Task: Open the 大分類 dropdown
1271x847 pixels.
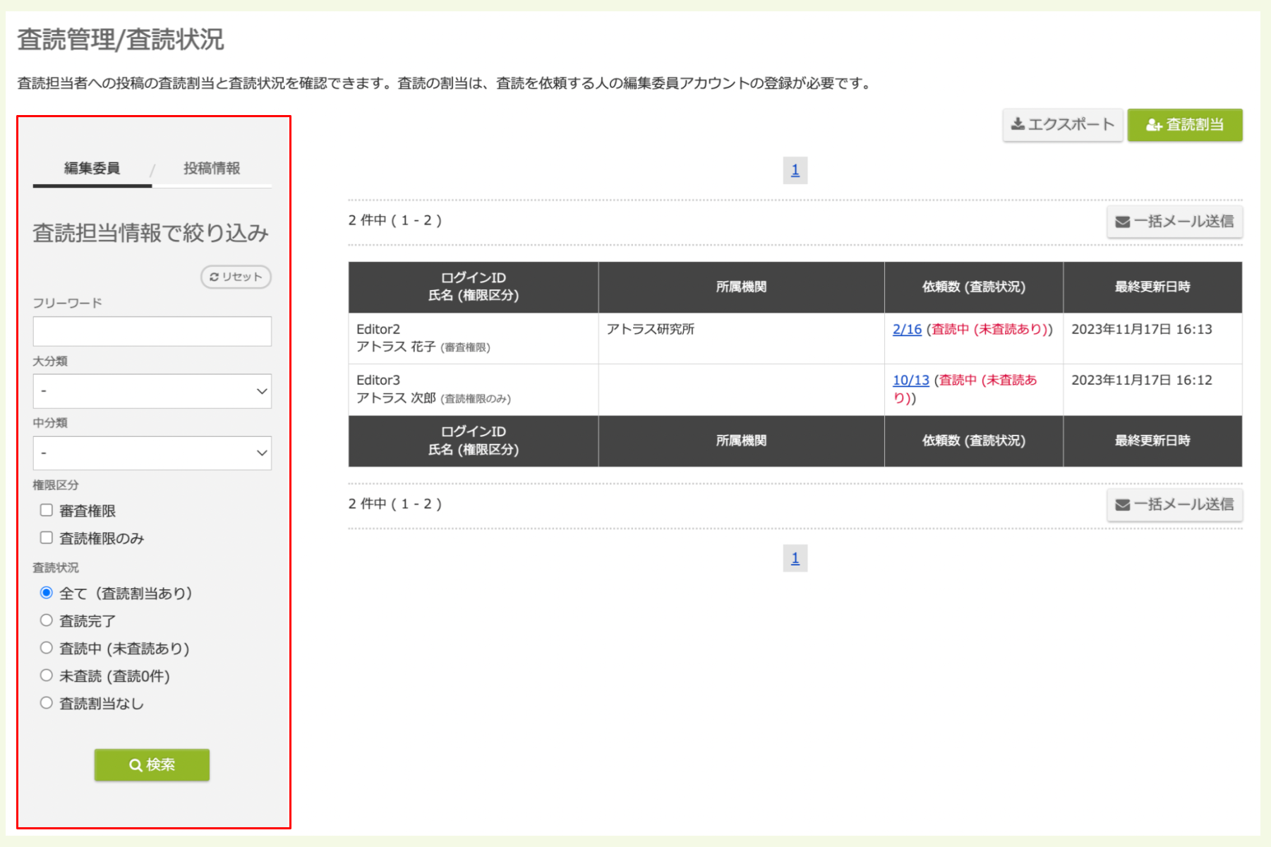Action: point(152,390)
